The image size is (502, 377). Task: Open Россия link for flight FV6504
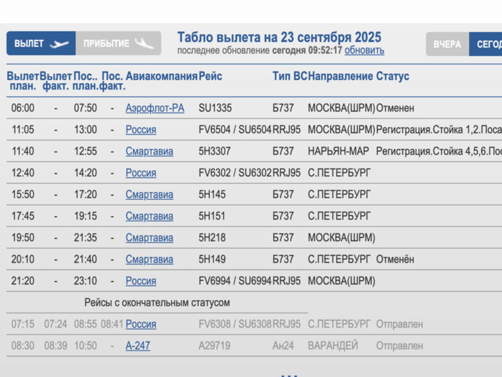[141, 130]
